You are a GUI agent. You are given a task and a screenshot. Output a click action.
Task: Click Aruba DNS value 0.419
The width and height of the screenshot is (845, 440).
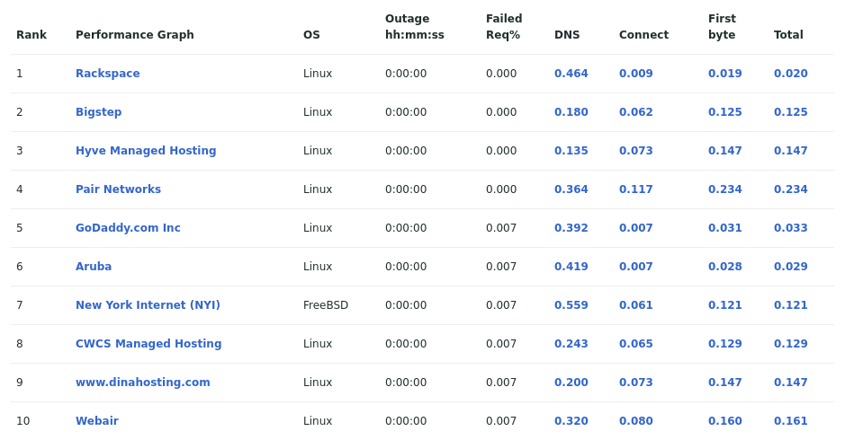tap(571, 267)
